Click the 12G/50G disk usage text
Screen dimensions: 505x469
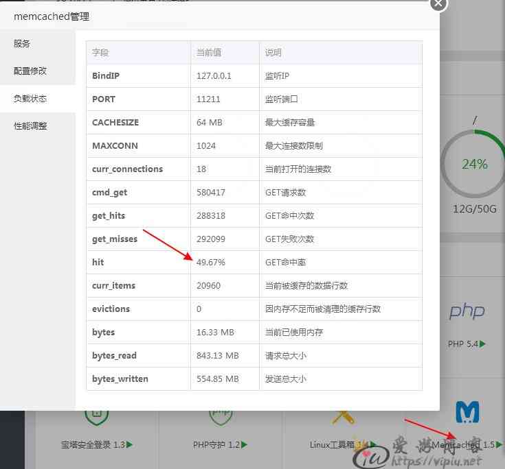pos(474,209)
